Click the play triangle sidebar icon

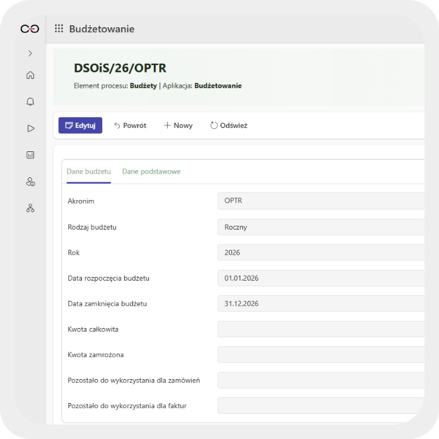tap(30, 128)
